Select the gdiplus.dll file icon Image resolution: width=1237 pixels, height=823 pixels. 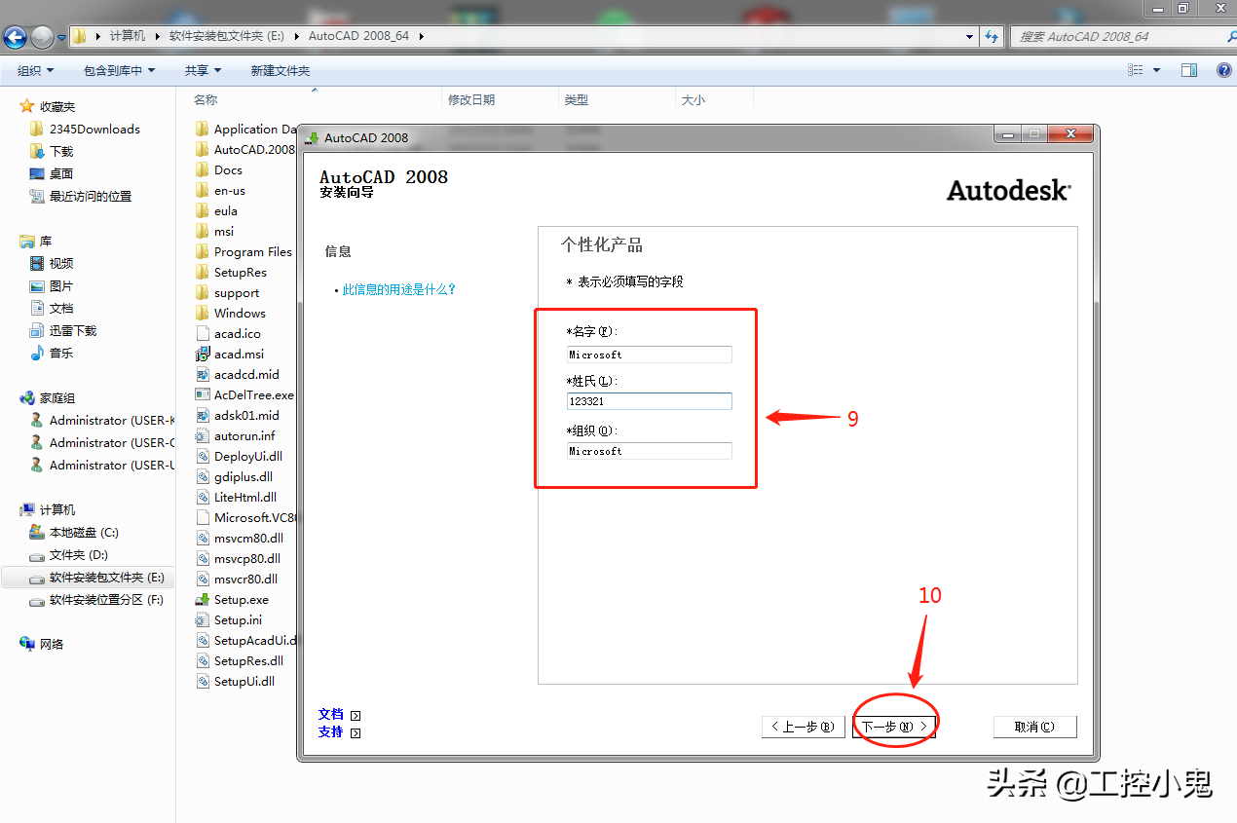coord(203,476)
